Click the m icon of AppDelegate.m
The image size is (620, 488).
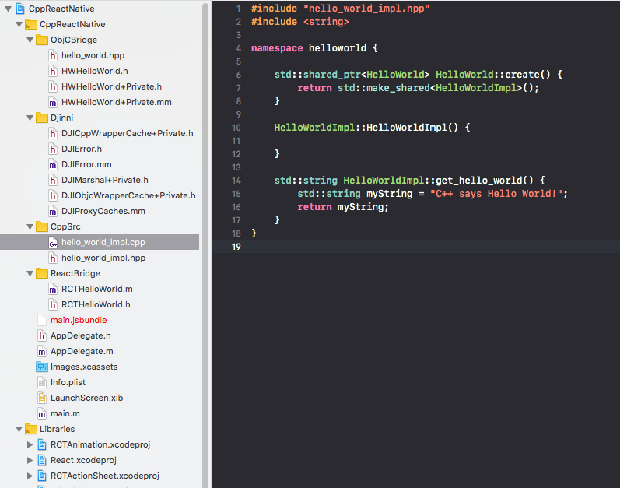pos(42,352)
